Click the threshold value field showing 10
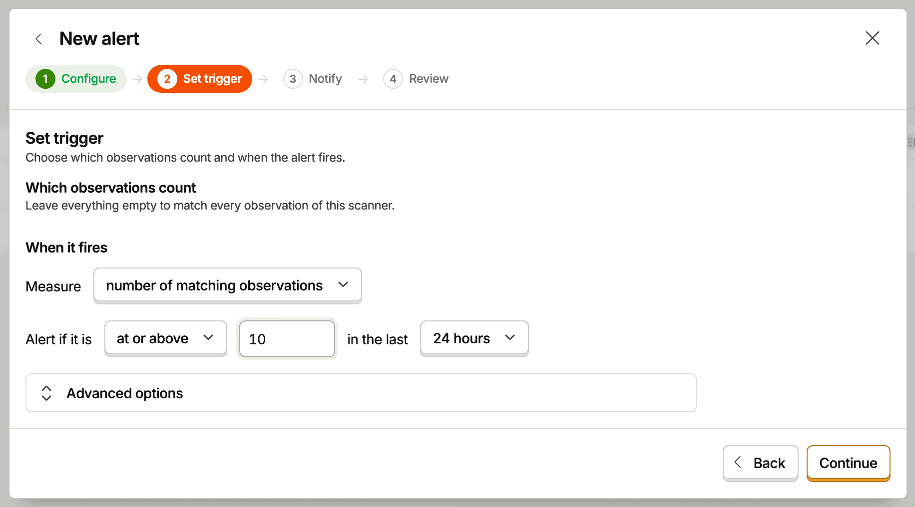 pyautogui.click(x=287, y=339)
